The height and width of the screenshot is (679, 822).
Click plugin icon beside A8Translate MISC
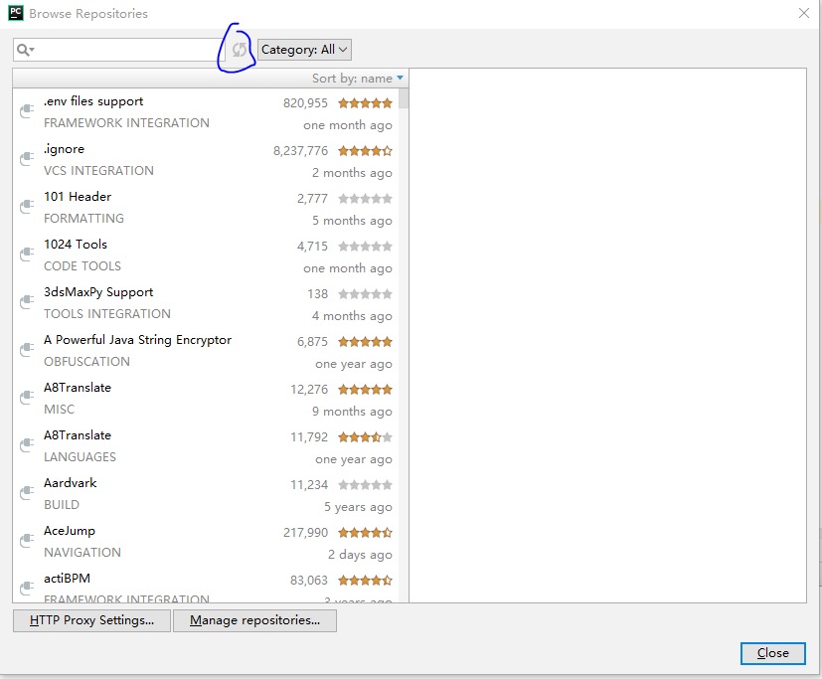tap(27, 398)
